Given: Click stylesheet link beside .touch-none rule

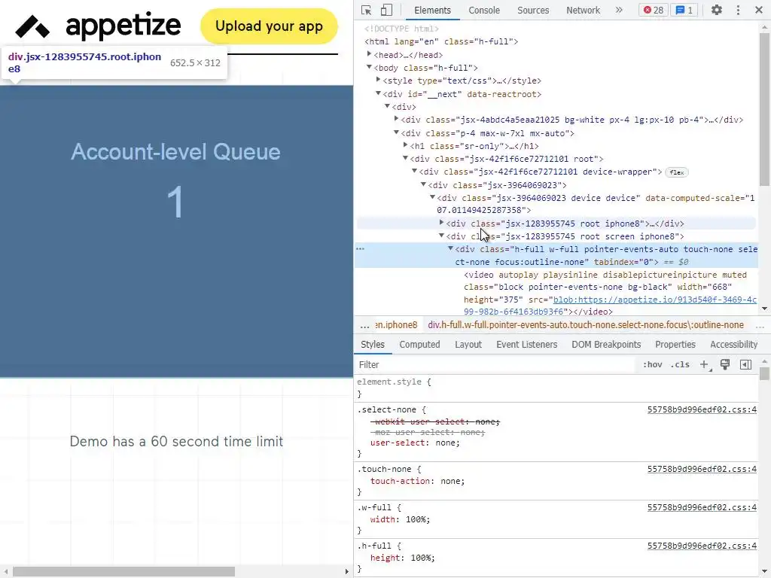Looking at the screenshot, I should tap(702, 469).
